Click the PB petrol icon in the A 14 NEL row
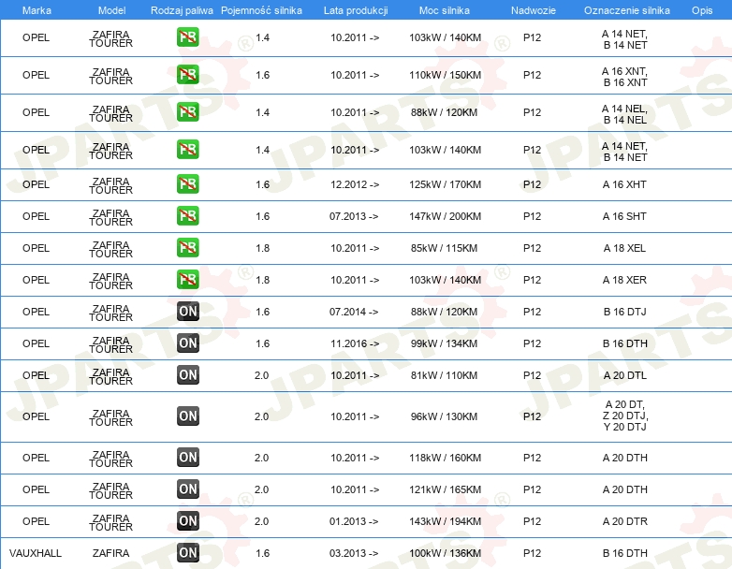This screenshot has width=732, height=569. point(187,112)
